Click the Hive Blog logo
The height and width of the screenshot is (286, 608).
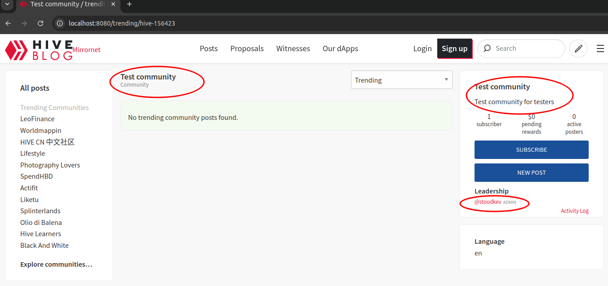[x=39, y=49]
